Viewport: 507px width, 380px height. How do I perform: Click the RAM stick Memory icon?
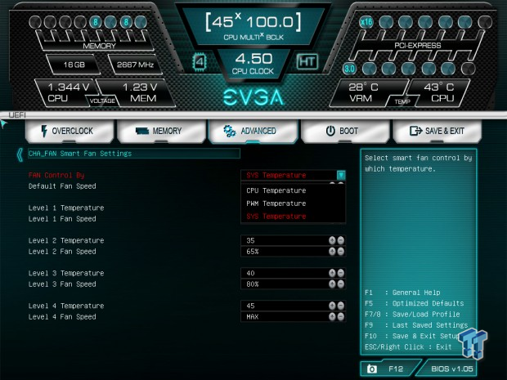142,132
